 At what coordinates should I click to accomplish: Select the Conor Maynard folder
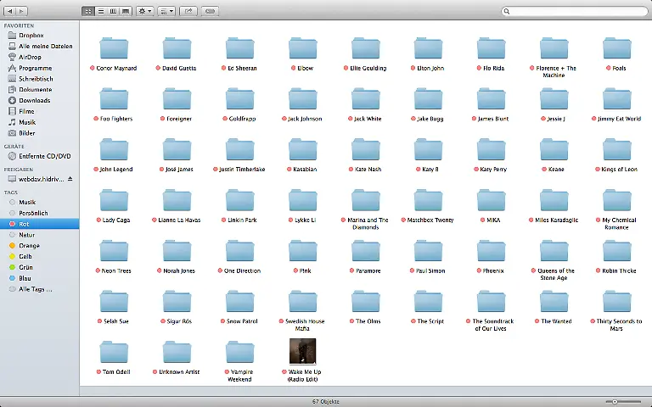(x=114, y=48)
